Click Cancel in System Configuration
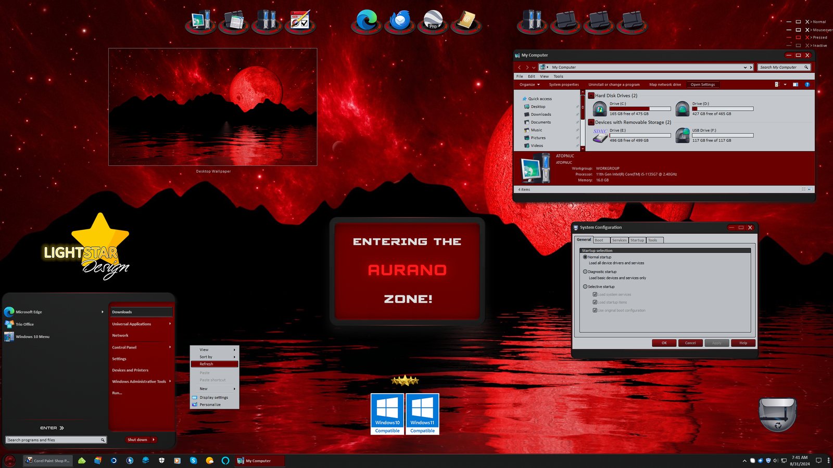This screenshot has width=833, height=468. (x=690, y=343)
